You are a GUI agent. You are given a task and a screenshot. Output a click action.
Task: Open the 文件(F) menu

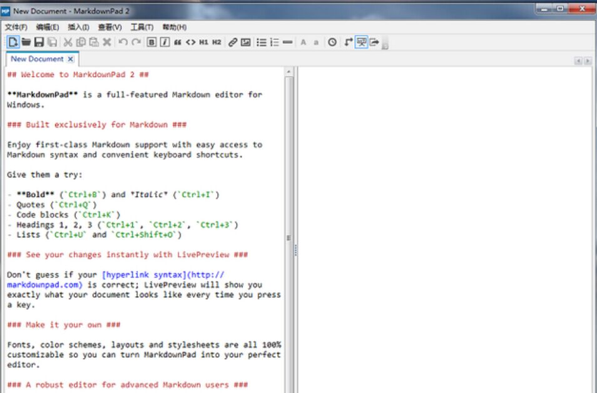pos(16,27)
